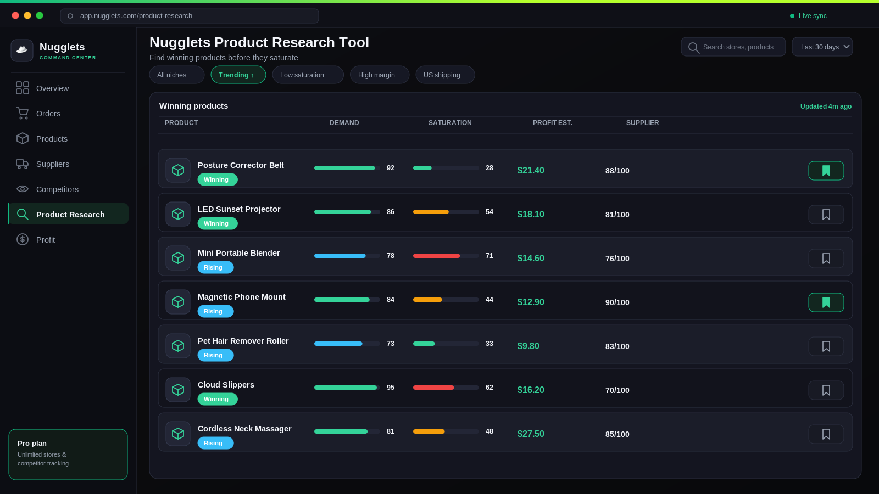Select Product Research sidebar item

pyautogui.click(x=68, y=214)
